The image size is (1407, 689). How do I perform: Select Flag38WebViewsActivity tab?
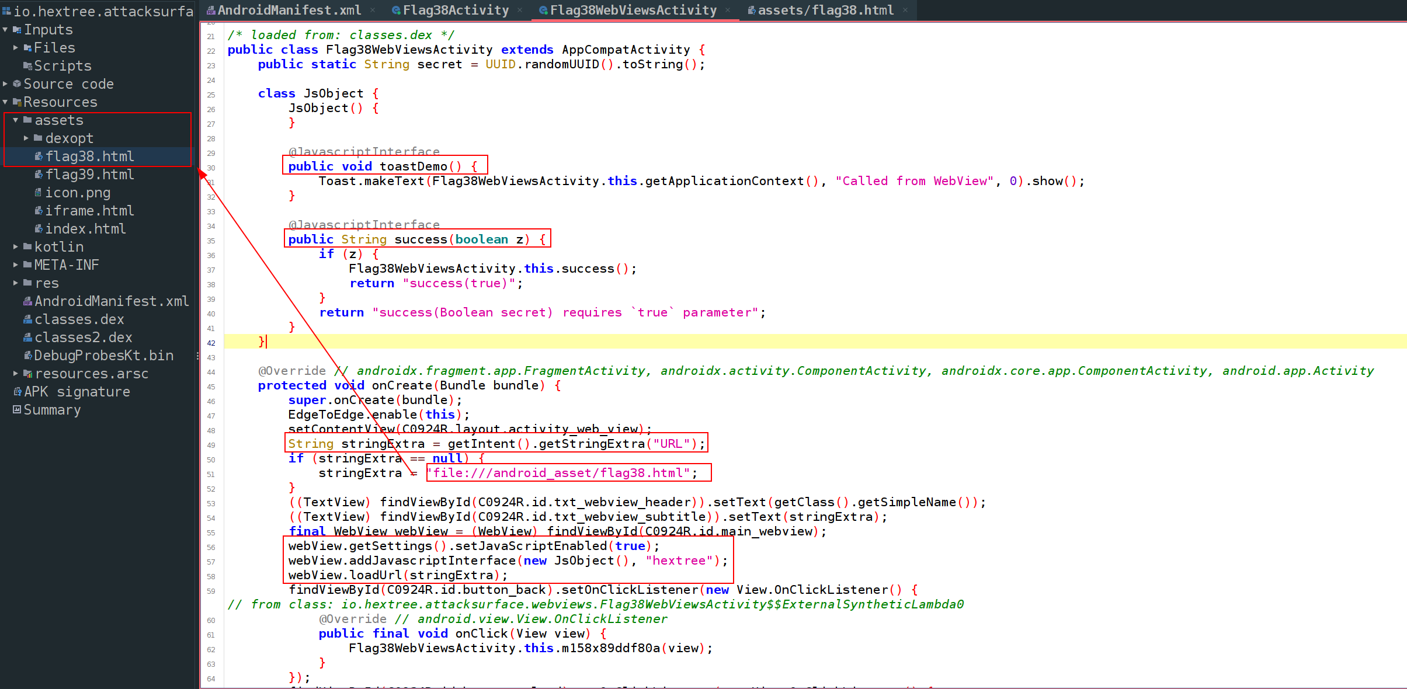coord(633,10)
